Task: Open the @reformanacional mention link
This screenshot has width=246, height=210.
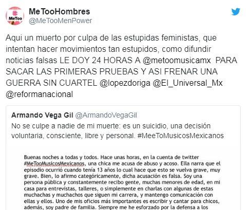Action: pyautogui.click(x=40, y=94)
